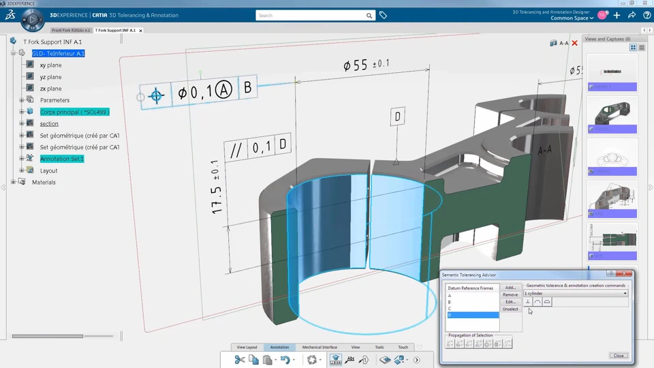The image size is (654, 368).
Task: Expand the Layout tree node
Action: (21, 170)
